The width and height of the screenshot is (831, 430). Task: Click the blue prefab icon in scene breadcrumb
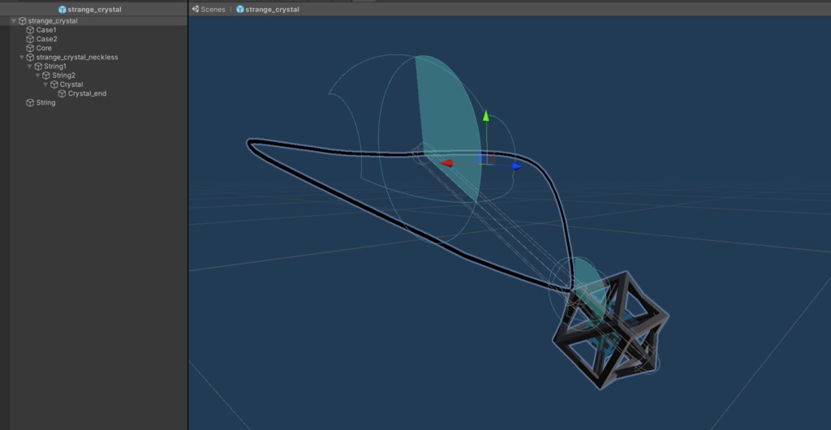pyautogui.click(x=240, y=9)
